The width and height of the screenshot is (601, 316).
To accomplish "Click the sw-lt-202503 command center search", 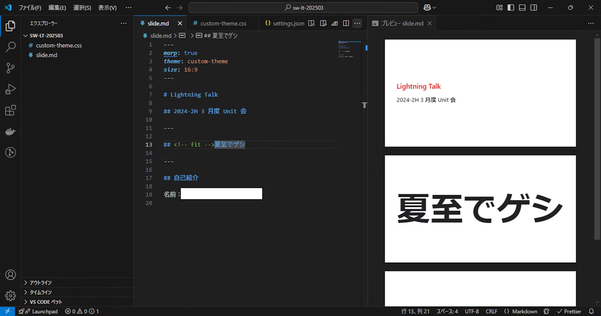I will tap(303, 8).
